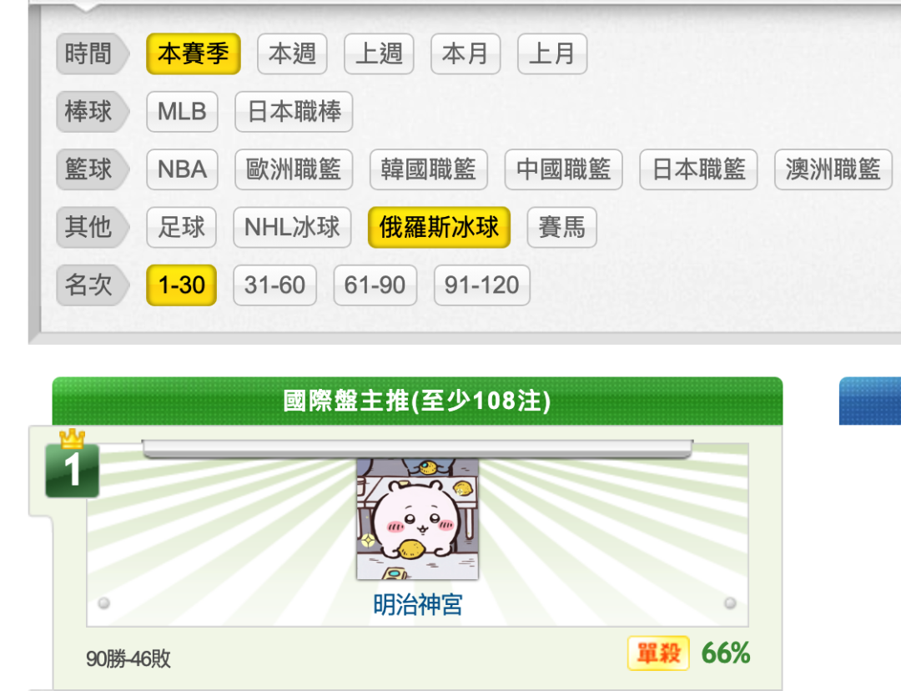
Task: Switch the time filter to 本週
Action: 292,54
